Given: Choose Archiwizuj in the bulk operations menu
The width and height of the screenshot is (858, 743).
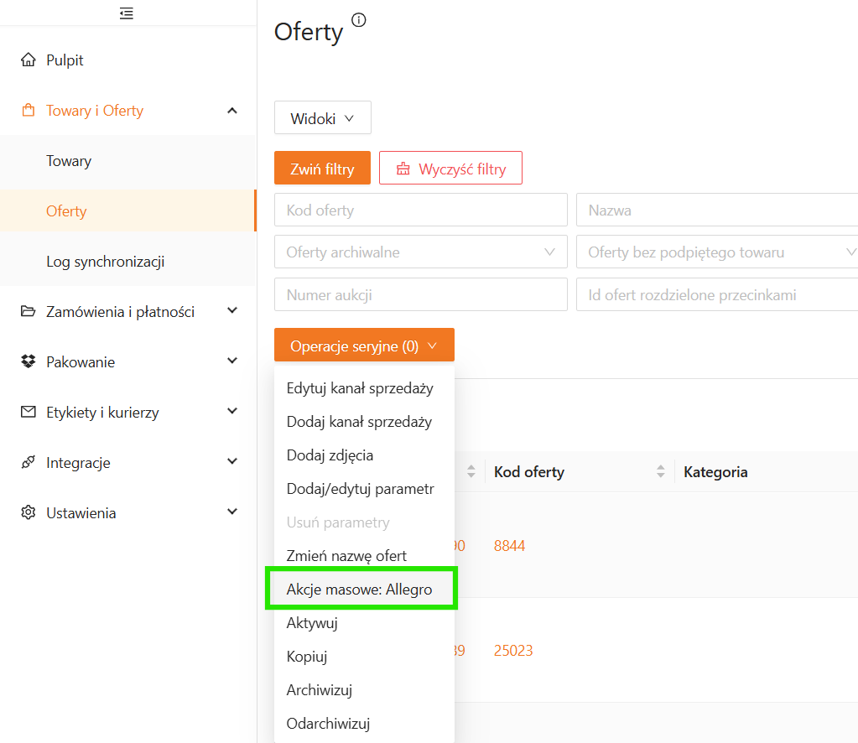Looking at the screenshot, I should [320, 690].
